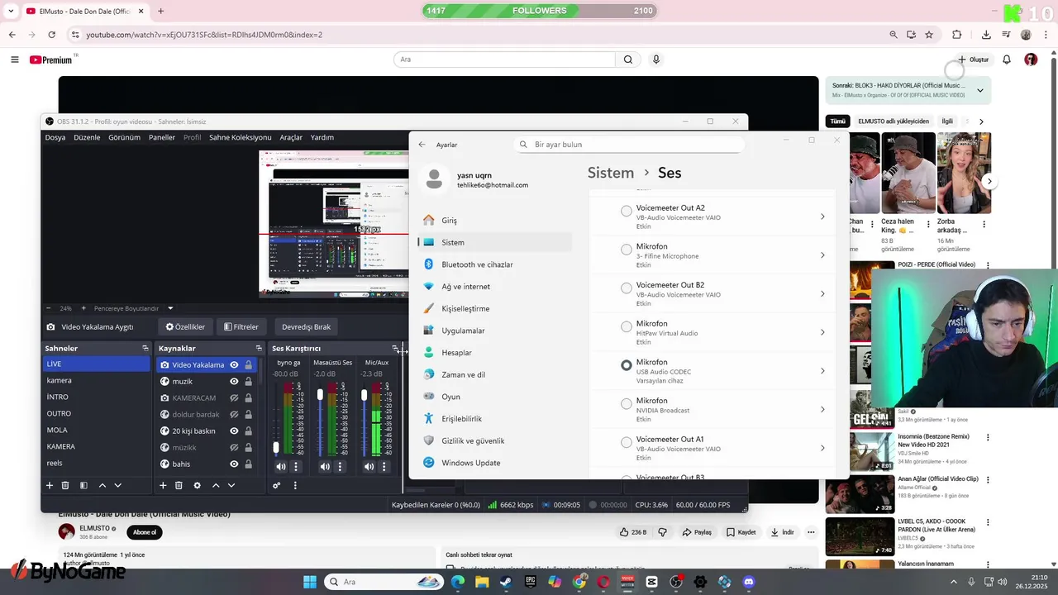Screen dimensions: 1058x595
Task: Open advanced audio properties gears in Ses Karıştırıcı
Action: pyautogui.click(x=277, y=486)
